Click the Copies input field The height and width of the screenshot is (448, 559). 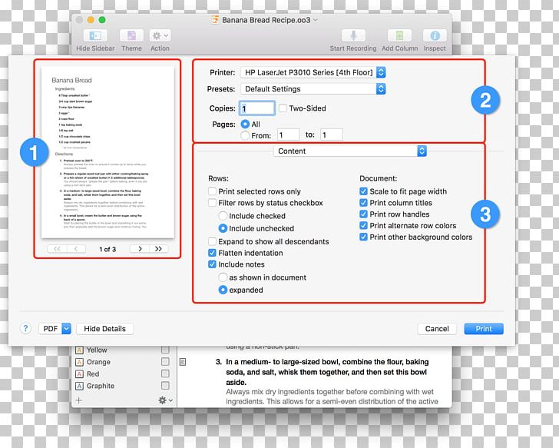click(x=257, y=109)
